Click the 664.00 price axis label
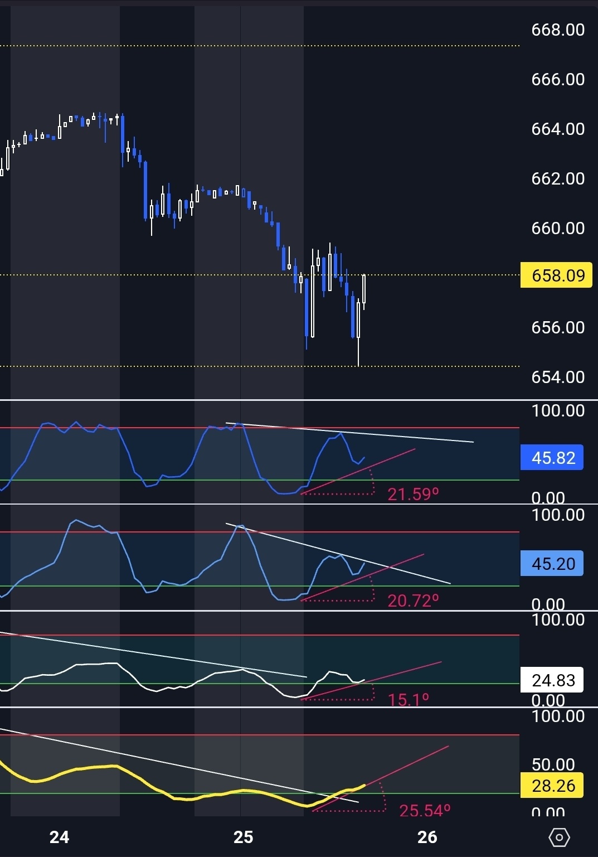Image resolution: width=598 pixels, height=857 pixels. click(x=558, y=129)
